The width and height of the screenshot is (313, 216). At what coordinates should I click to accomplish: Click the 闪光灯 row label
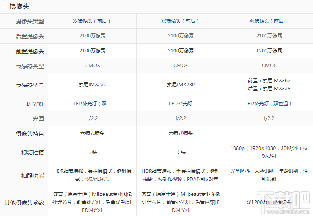[35, 104]
